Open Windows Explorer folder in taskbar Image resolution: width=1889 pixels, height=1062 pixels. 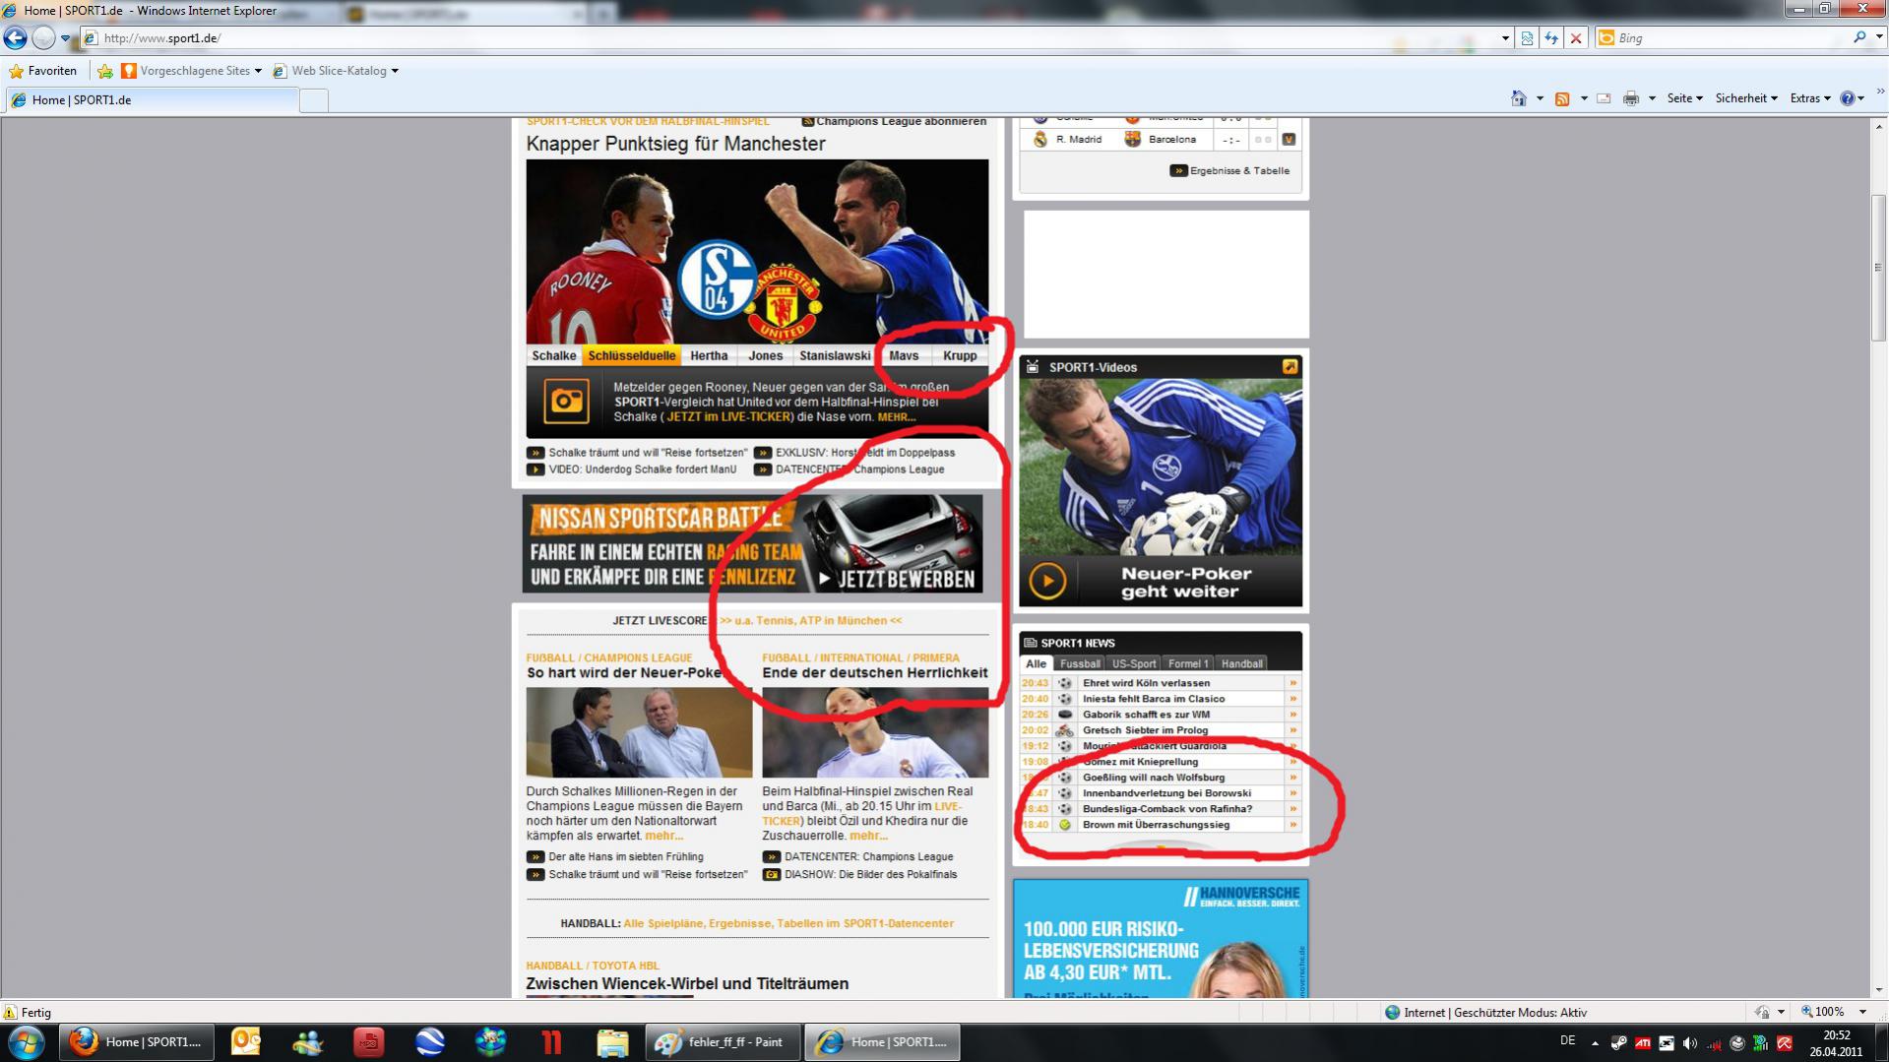[611, 1041]
